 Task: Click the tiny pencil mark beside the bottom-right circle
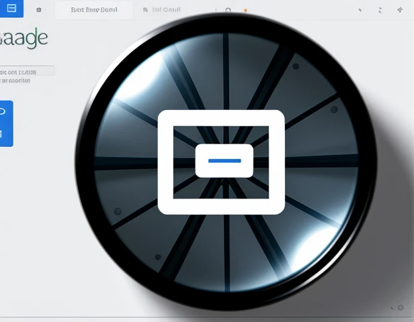click(391, 308)
